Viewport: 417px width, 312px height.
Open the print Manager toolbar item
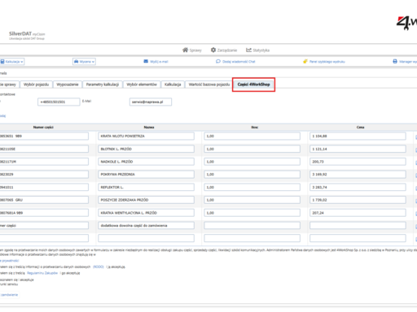click(x=405, y=62)
